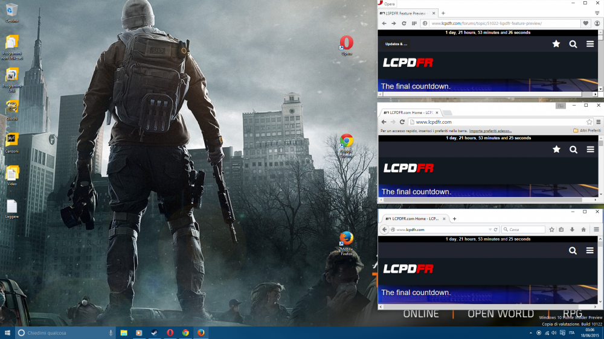
Task: Click the Back arrow in Opera
Action: pos(384,24)
